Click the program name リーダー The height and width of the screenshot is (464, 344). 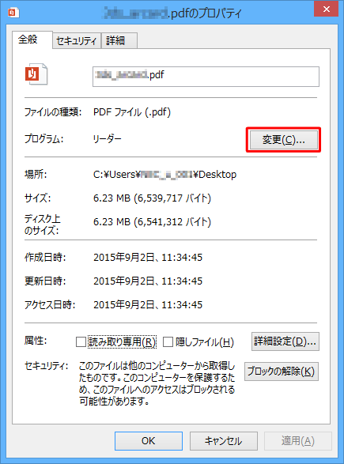pos(108,139)
